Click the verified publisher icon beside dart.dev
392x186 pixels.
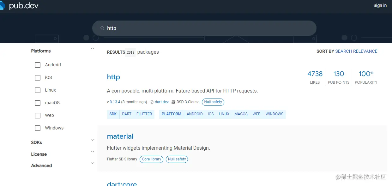pos(152,102)
